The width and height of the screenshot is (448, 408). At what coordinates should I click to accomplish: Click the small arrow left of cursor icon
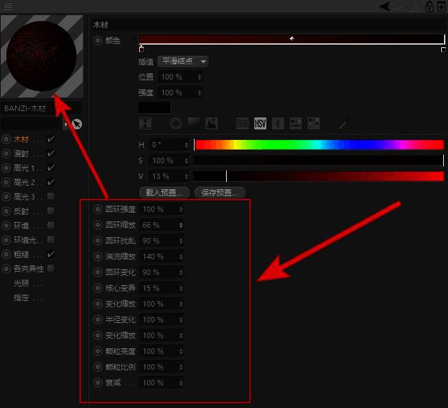pos(66,124)
